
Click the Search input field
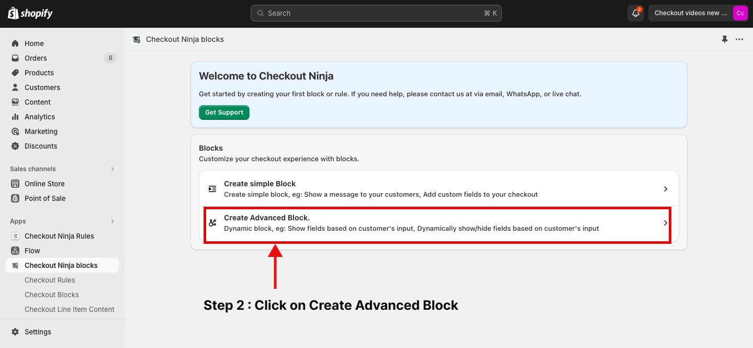pyautogui.click(x=376, y=13)
